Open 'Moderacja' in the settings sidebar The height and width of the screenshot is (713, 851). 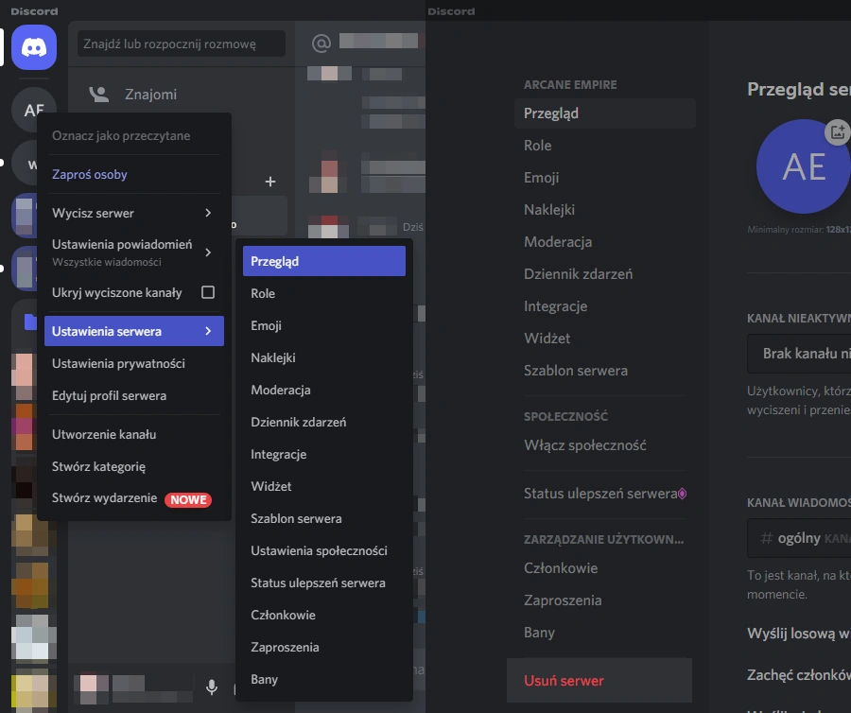click(x=604, y=242)
